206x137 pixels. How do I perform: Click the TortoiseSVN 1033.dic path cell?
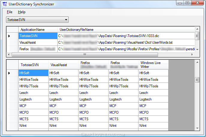tap(126, 36)
